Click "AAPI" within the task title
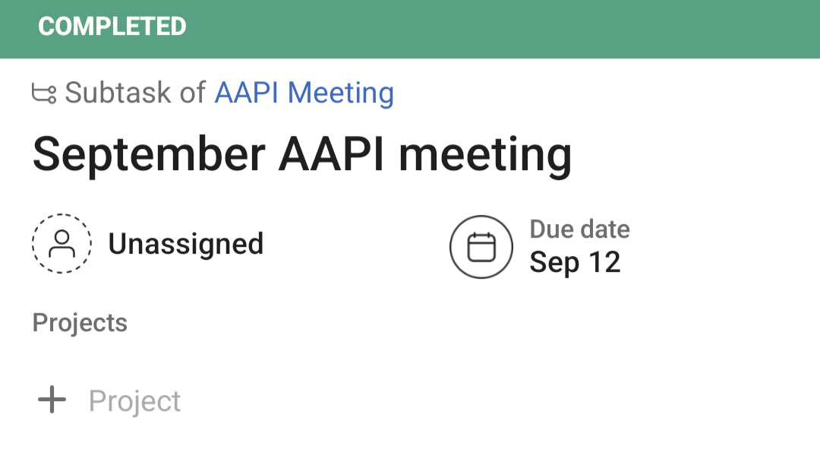Screen dimensions: 820x452 click(x=332, y=154)
